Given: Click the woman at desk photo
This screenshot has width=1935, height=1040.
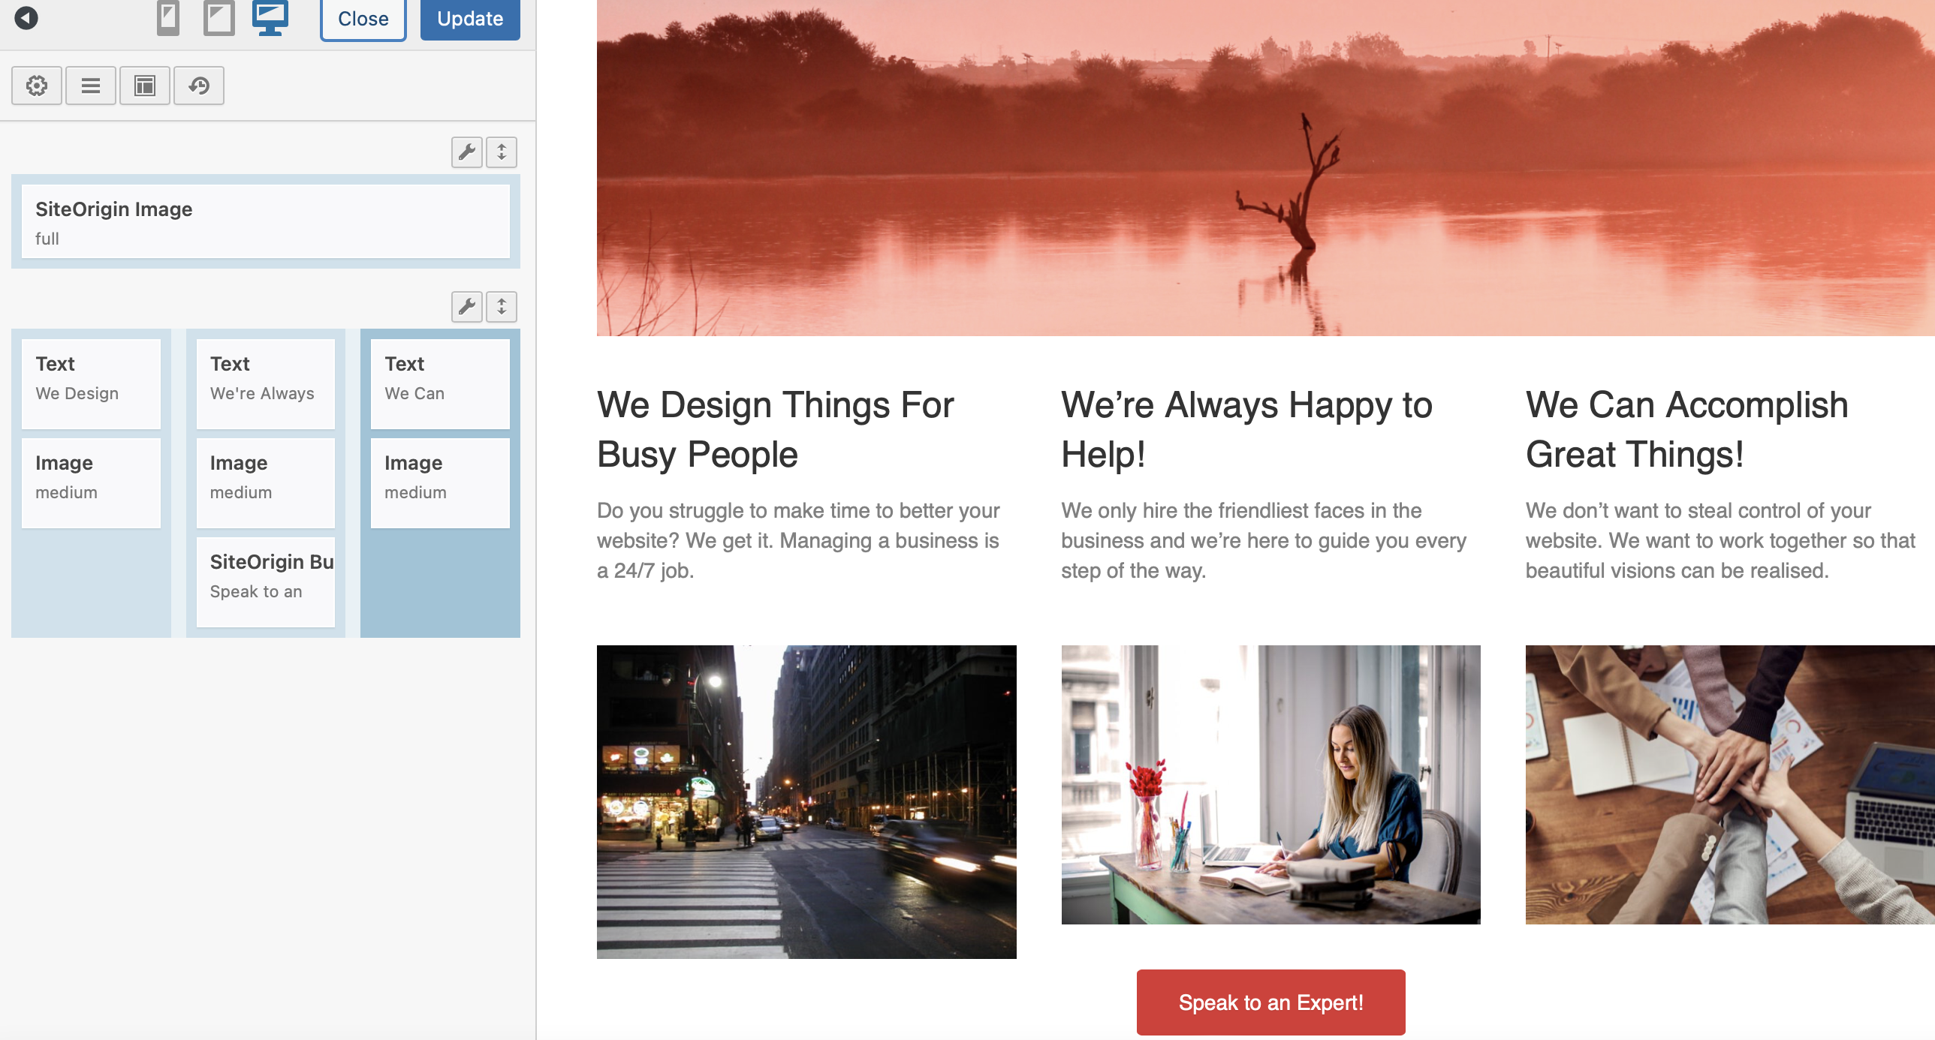Looking at the screenshot, I should click(x=1270, y=785).
